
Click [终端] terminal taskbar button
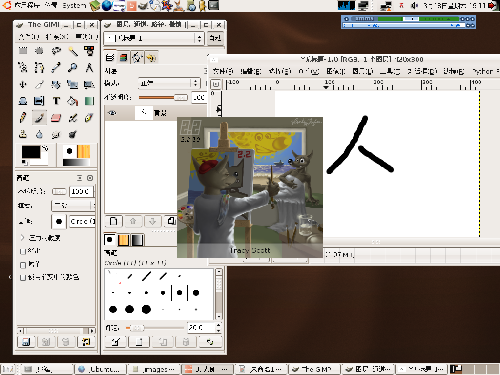coord(47,369)
